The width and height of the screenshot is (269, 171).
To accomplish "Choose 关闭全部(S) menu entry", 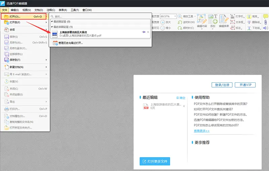I will [25, 94].
